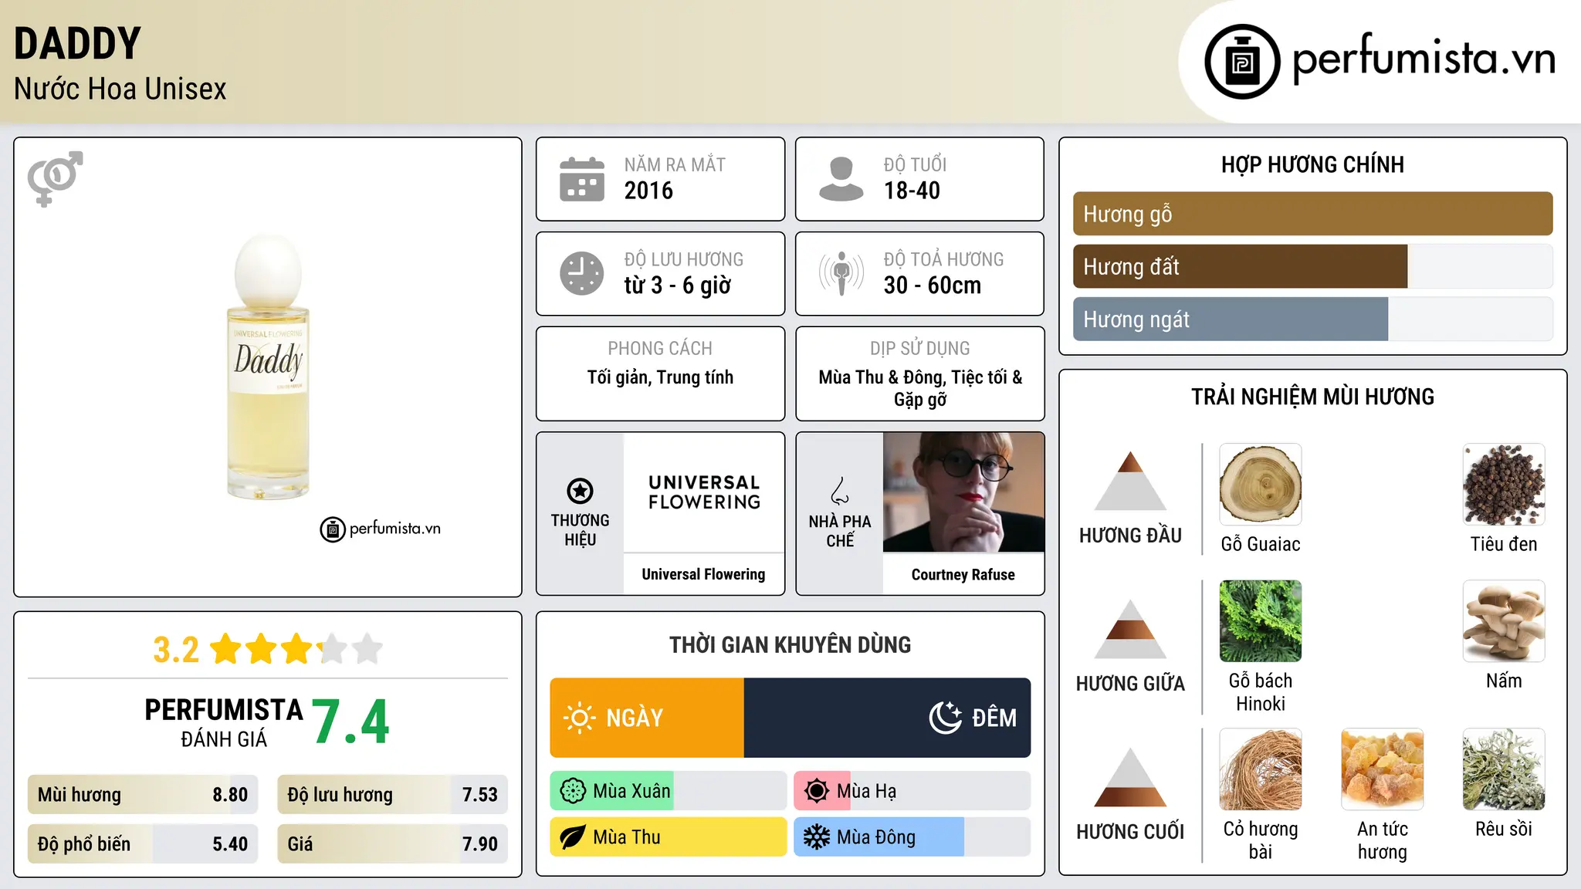1581x889 pixels.
Task: Click the Mùa Xuân season bar
Action: [x=668, y=791]
